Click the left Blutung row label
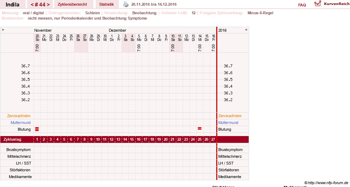Image resolution: width=350 pixels, height=187 pixels. point(24,129)
